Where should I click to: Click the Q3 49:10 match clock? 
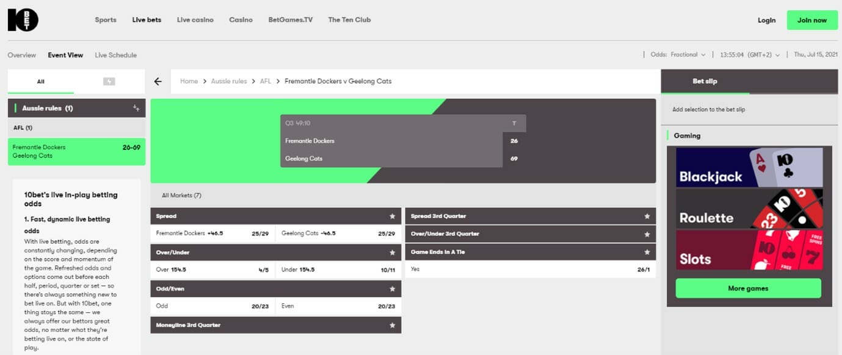click(298, 123)
